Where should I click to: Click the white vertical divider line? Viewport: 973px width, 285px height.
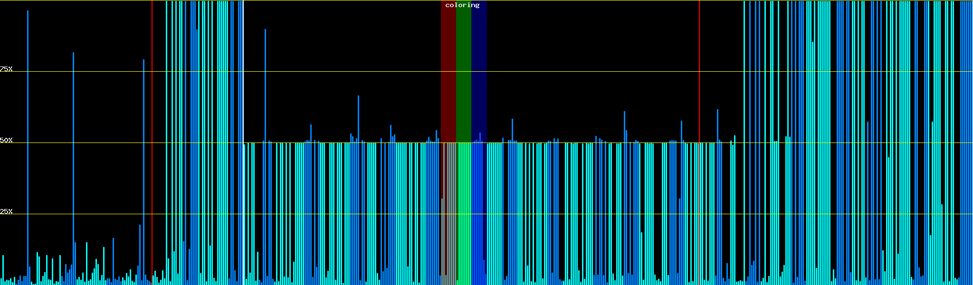coord(243,142)
